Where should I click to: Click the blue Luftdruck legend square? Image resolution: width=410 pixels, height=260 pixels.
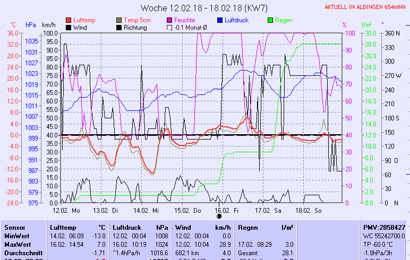pos(220,20)
